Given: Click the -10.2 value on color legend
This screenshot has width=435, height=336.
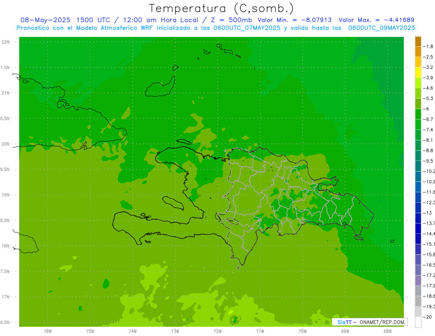Looking at the screenshot, I should (x=429, y=171).
